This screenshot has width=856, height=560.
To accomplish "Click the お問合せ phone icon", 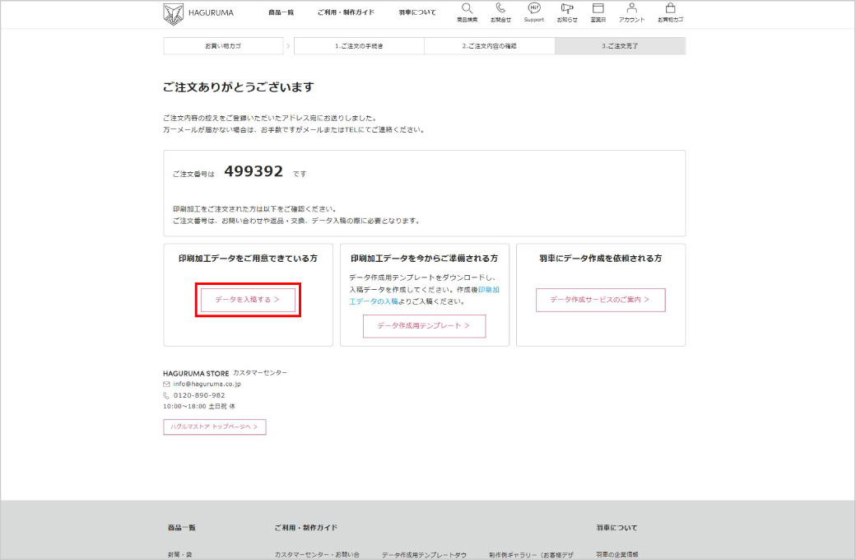I will [x=500, y=9].
